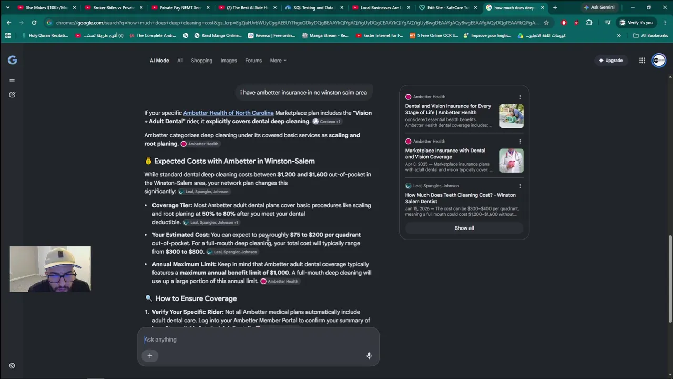
Task: Open options for Teeth Cleaning Cost source
Action: (x=520, y=186)
